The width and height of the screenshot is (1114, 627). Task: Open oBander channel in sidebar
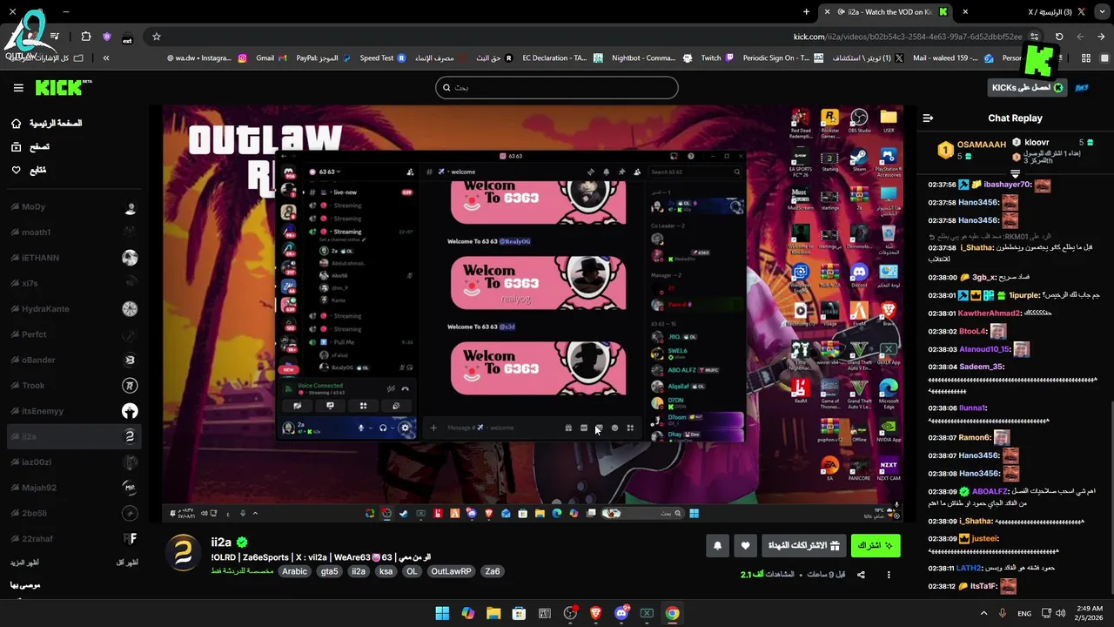coord(73,361)
